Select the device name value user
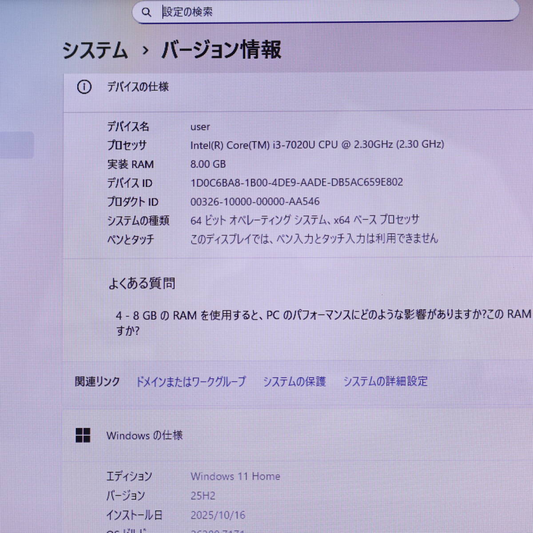The height and width of the screenshot is (533, 533). [x=200, y=127]
